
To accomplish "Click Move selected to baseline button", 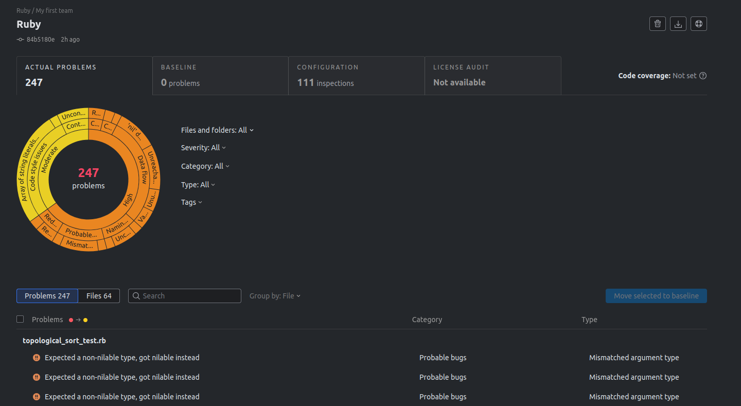I will 656,296.
